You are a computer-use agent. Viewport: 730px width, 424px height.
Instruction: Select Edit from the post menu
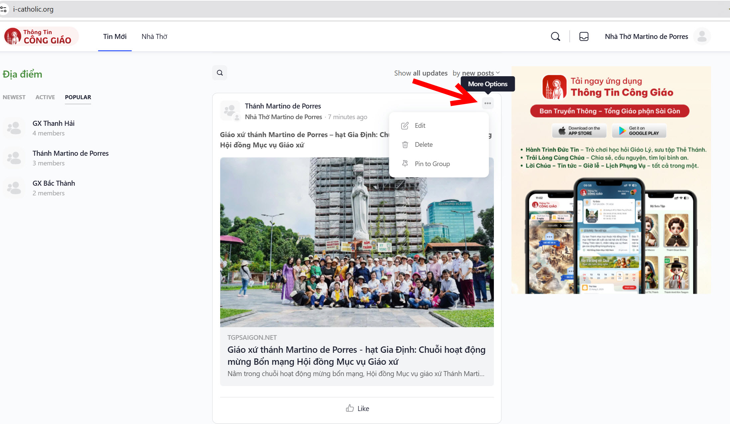tap(420, 125)
